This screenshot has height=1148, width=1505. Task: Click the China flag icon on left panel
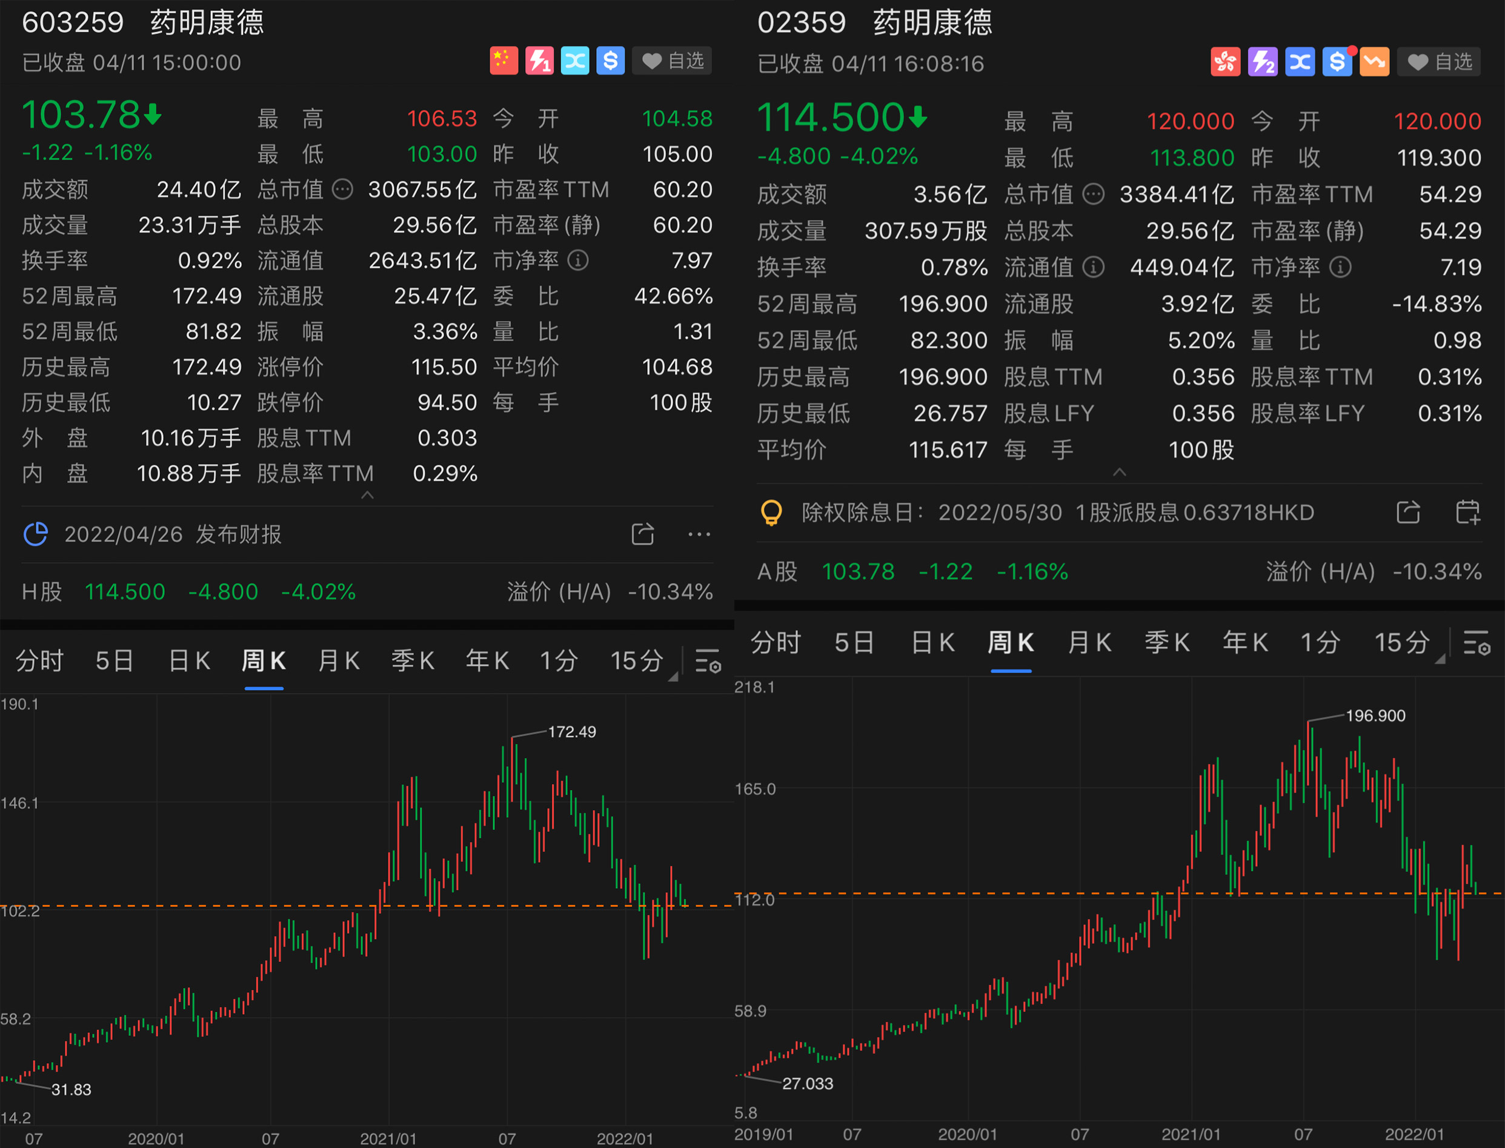click(503, 61)
